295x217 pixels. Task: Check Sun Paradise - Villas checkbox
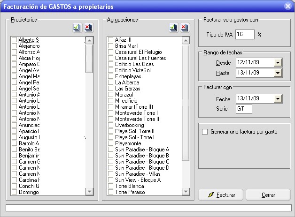[111, 174]
